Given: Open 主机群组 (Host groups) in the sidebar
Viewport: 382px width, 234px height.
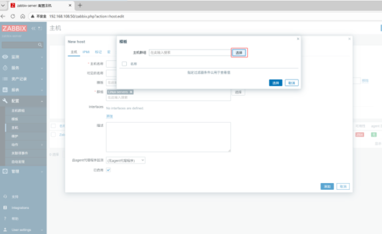Looking at the screenshot, I should [x=18, y=111].
